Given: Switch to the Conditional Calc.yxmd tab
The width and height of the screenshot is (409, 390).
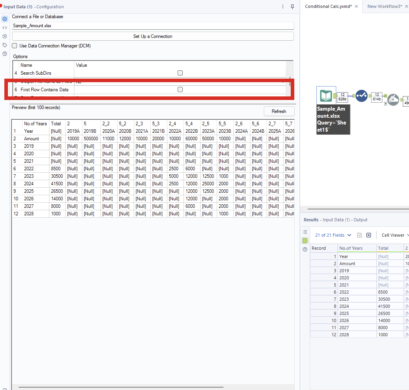Looking at the screenshot, I should 328,6.
